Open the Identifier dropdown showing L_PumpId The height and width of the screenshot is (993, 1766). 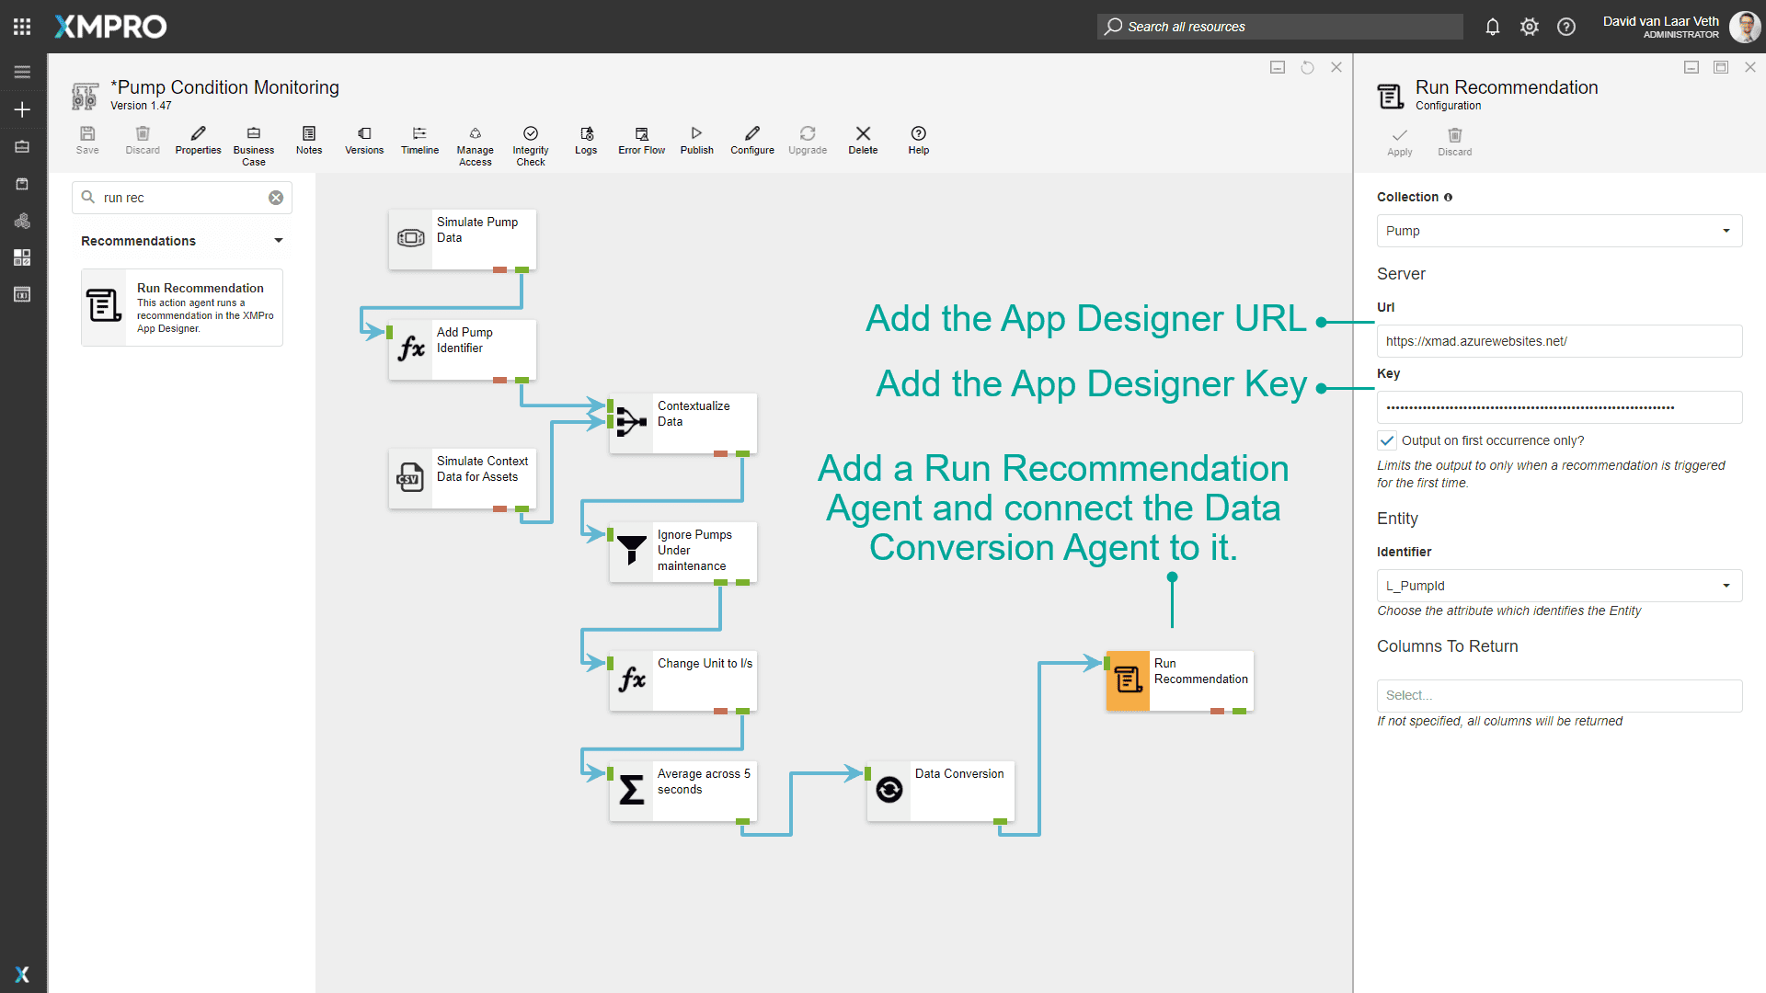1558,586
